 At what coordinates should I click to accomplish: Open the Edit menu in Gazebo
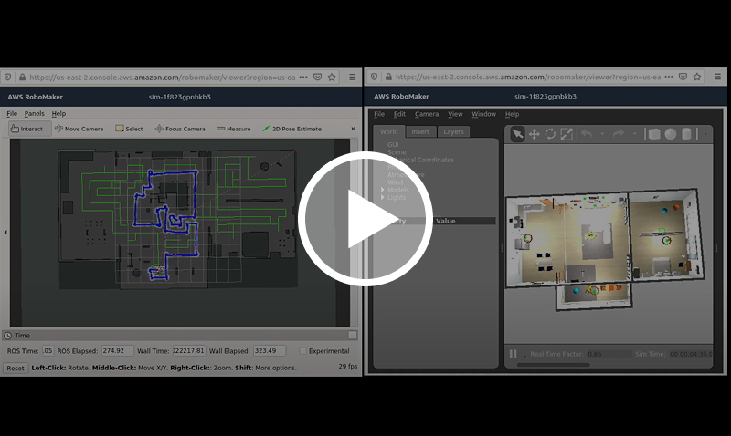tap(399, 114)
